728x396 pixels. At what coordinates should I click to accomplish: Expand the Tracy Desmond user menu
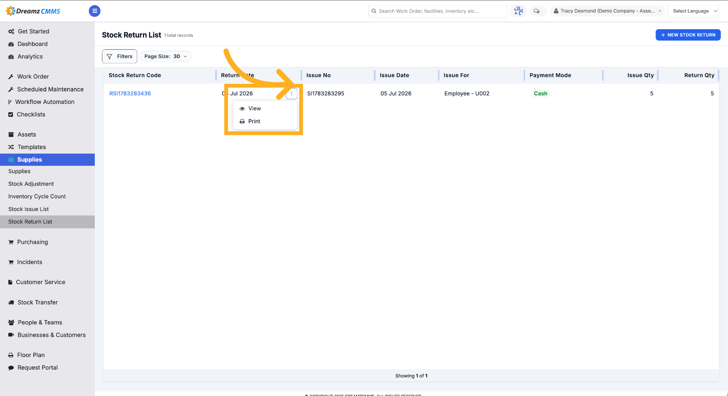click(607, 11)
